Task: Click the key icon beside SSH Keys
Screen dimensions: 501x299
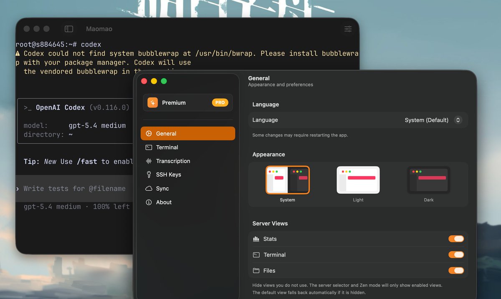Action: 149,174
